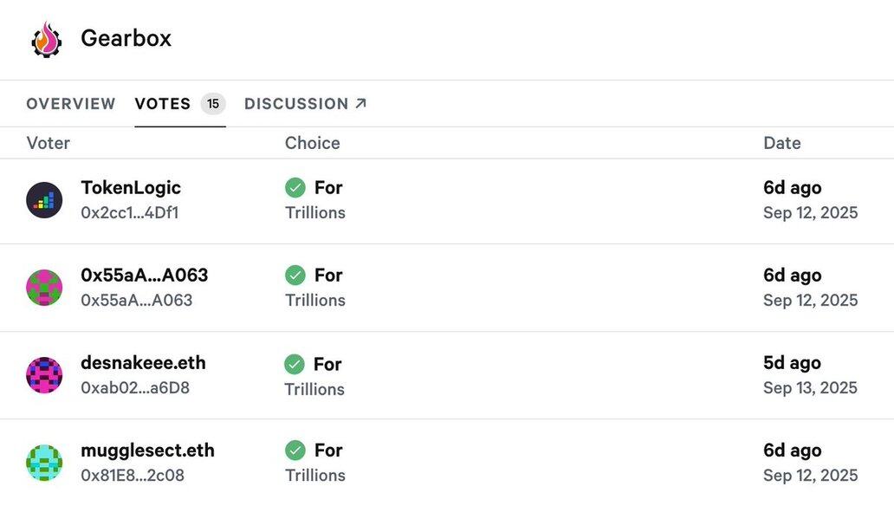Click 0x55aA...A063 pink-green pixel avatar
Viewport: 894px width, 506px height.
coord(44,288)
